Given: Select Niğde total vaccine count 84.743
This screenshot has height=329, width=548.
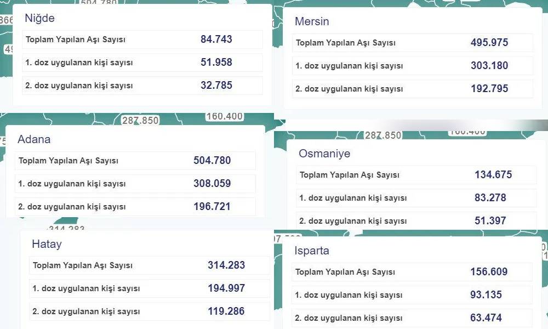Looking at the screenshot, I should point(216,39).
